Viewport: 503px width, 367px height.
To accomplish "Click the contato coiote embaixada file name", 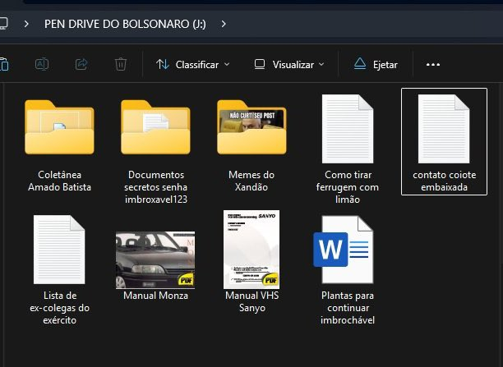I will (445, 181).
